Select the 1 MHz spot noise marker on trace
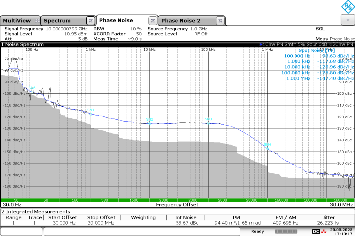Viewport: 355px width, 236px height. 267,145
